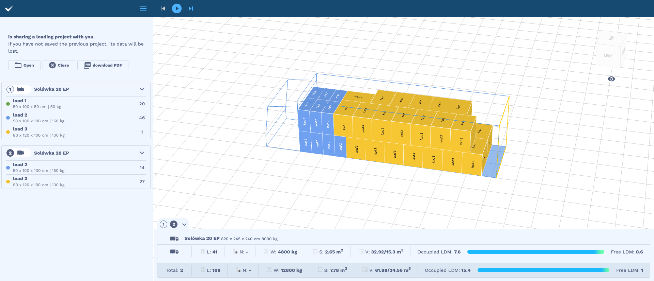The image size is (654, 281).
Task: Click the checkmark app logo
Action: click(9, 8)
